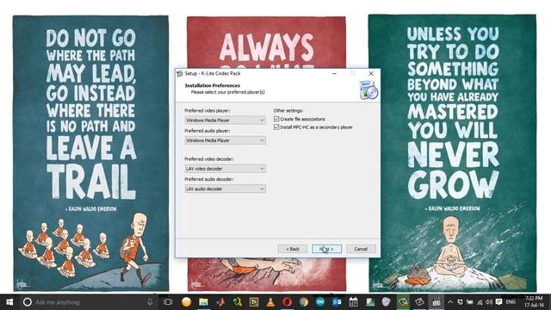Click the Back button in setup
Image resolution: width=551 pixels, height=310 pixels.
tap(293, 249)
